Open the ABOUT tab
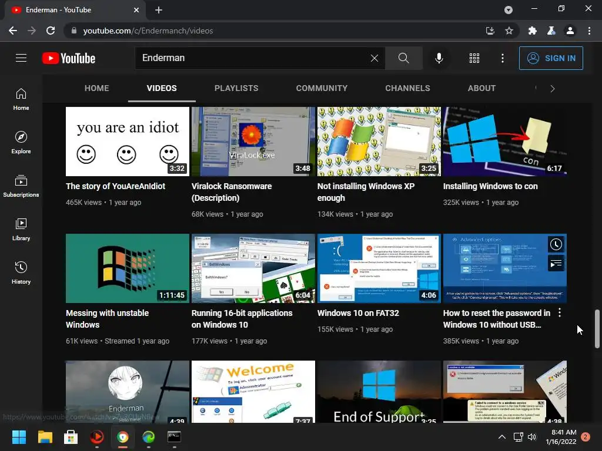The width and height of the screenshot is (602, 451). (482, 88)
